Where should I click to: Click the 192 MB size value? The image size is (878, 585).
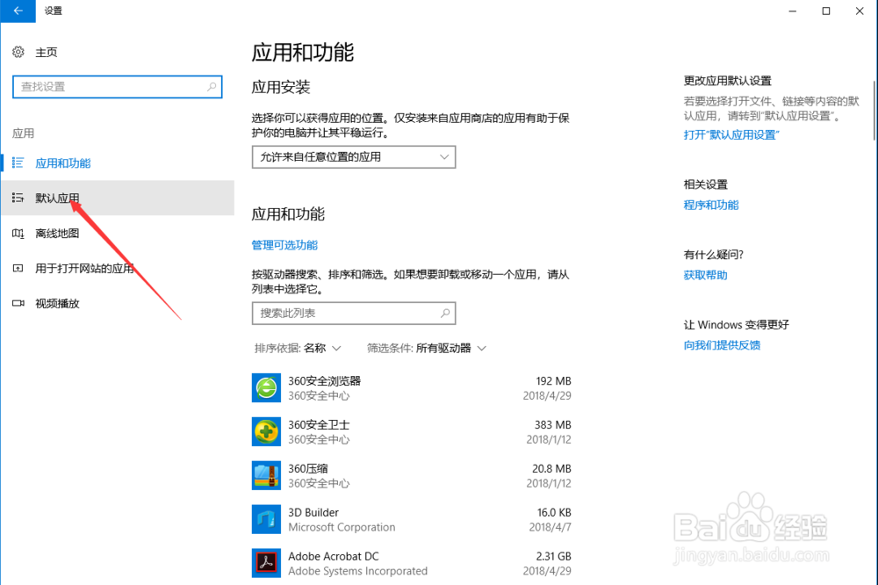click(x=553, y=381)
